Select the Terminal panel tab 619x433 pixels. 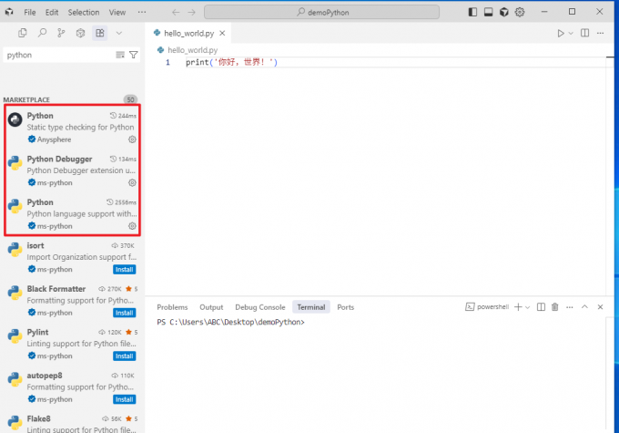pos(311,307)
